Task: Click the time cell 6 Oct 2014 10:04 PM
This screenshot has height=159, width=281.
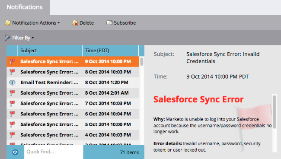Action: [108, 114]
